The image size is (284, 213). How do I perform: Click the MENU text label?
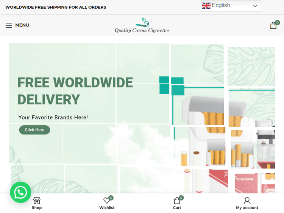click(22, 25)
